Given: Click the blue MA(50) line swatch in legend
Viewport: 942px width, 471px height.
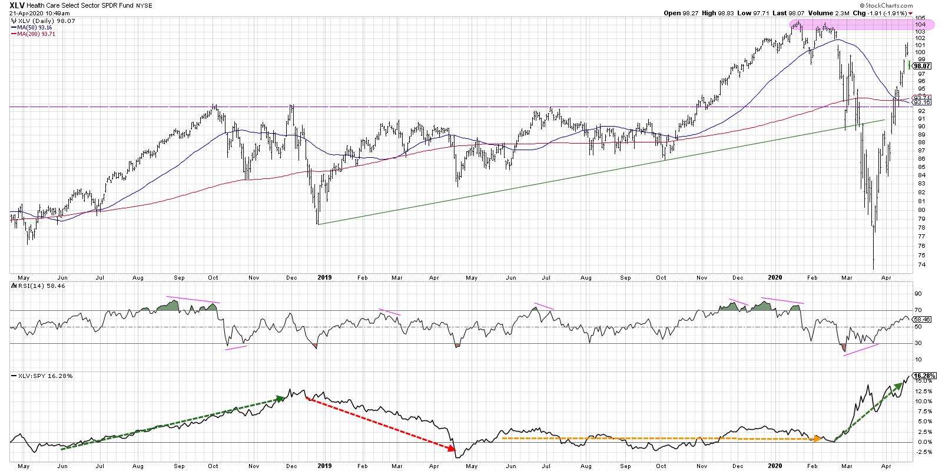Looking at the screenshot, I should tap(13, 28).
